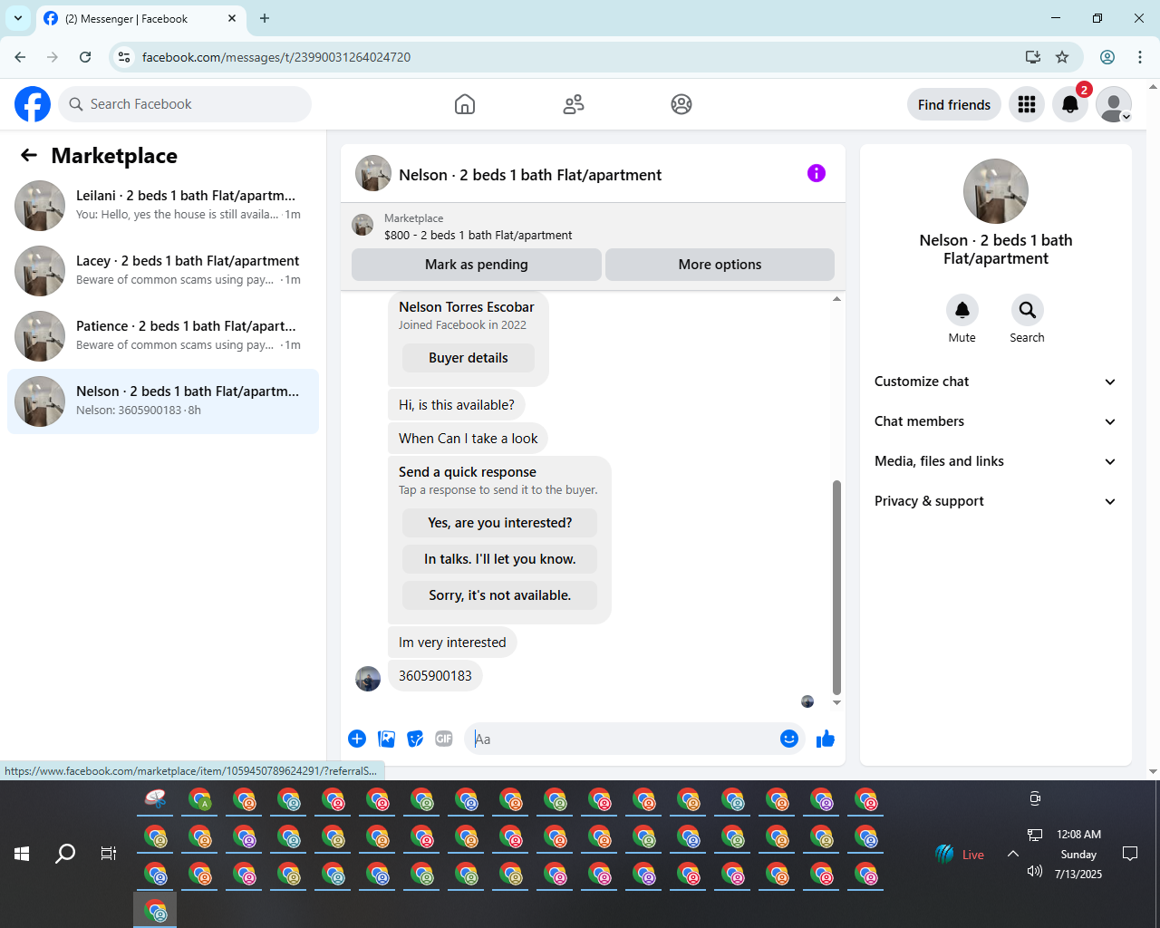This screenshot has width=1160, height=928.
Task: Open Windows Task View
Action: coord(109,854)
